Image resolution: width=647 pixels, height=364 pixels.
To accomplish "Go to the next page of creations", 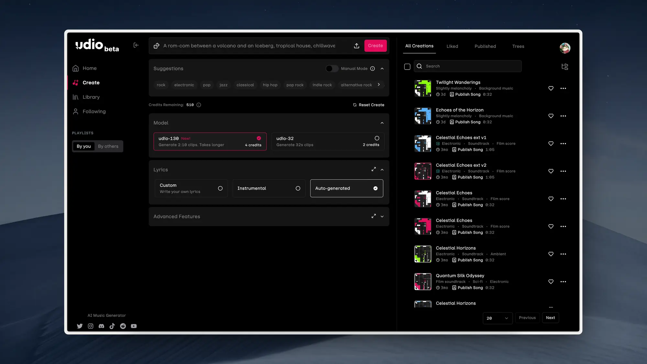I will tap(550, 318).
